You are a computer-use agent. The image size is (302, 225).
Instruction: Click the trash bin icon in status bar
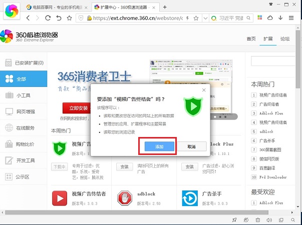coord(258,220)
